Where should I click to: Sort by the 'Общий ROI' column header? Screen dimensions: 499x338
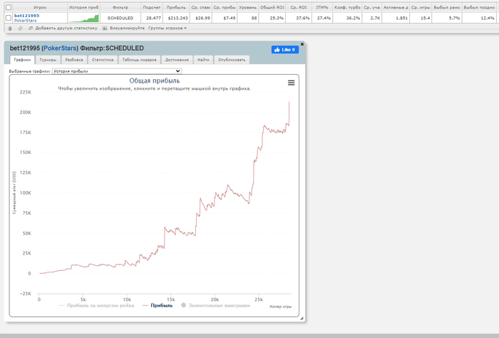click(272, 7)
